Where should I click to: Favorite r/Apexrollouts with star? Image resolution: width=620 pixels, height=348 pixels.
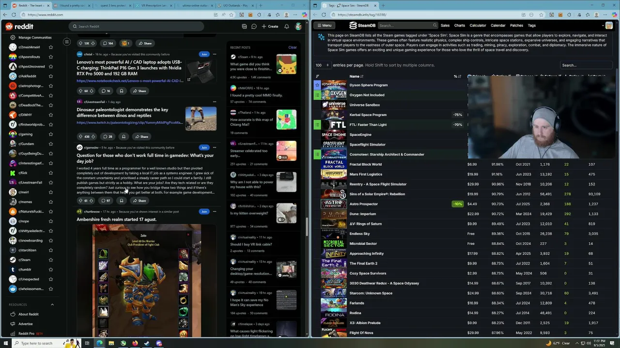pos(51,57)
